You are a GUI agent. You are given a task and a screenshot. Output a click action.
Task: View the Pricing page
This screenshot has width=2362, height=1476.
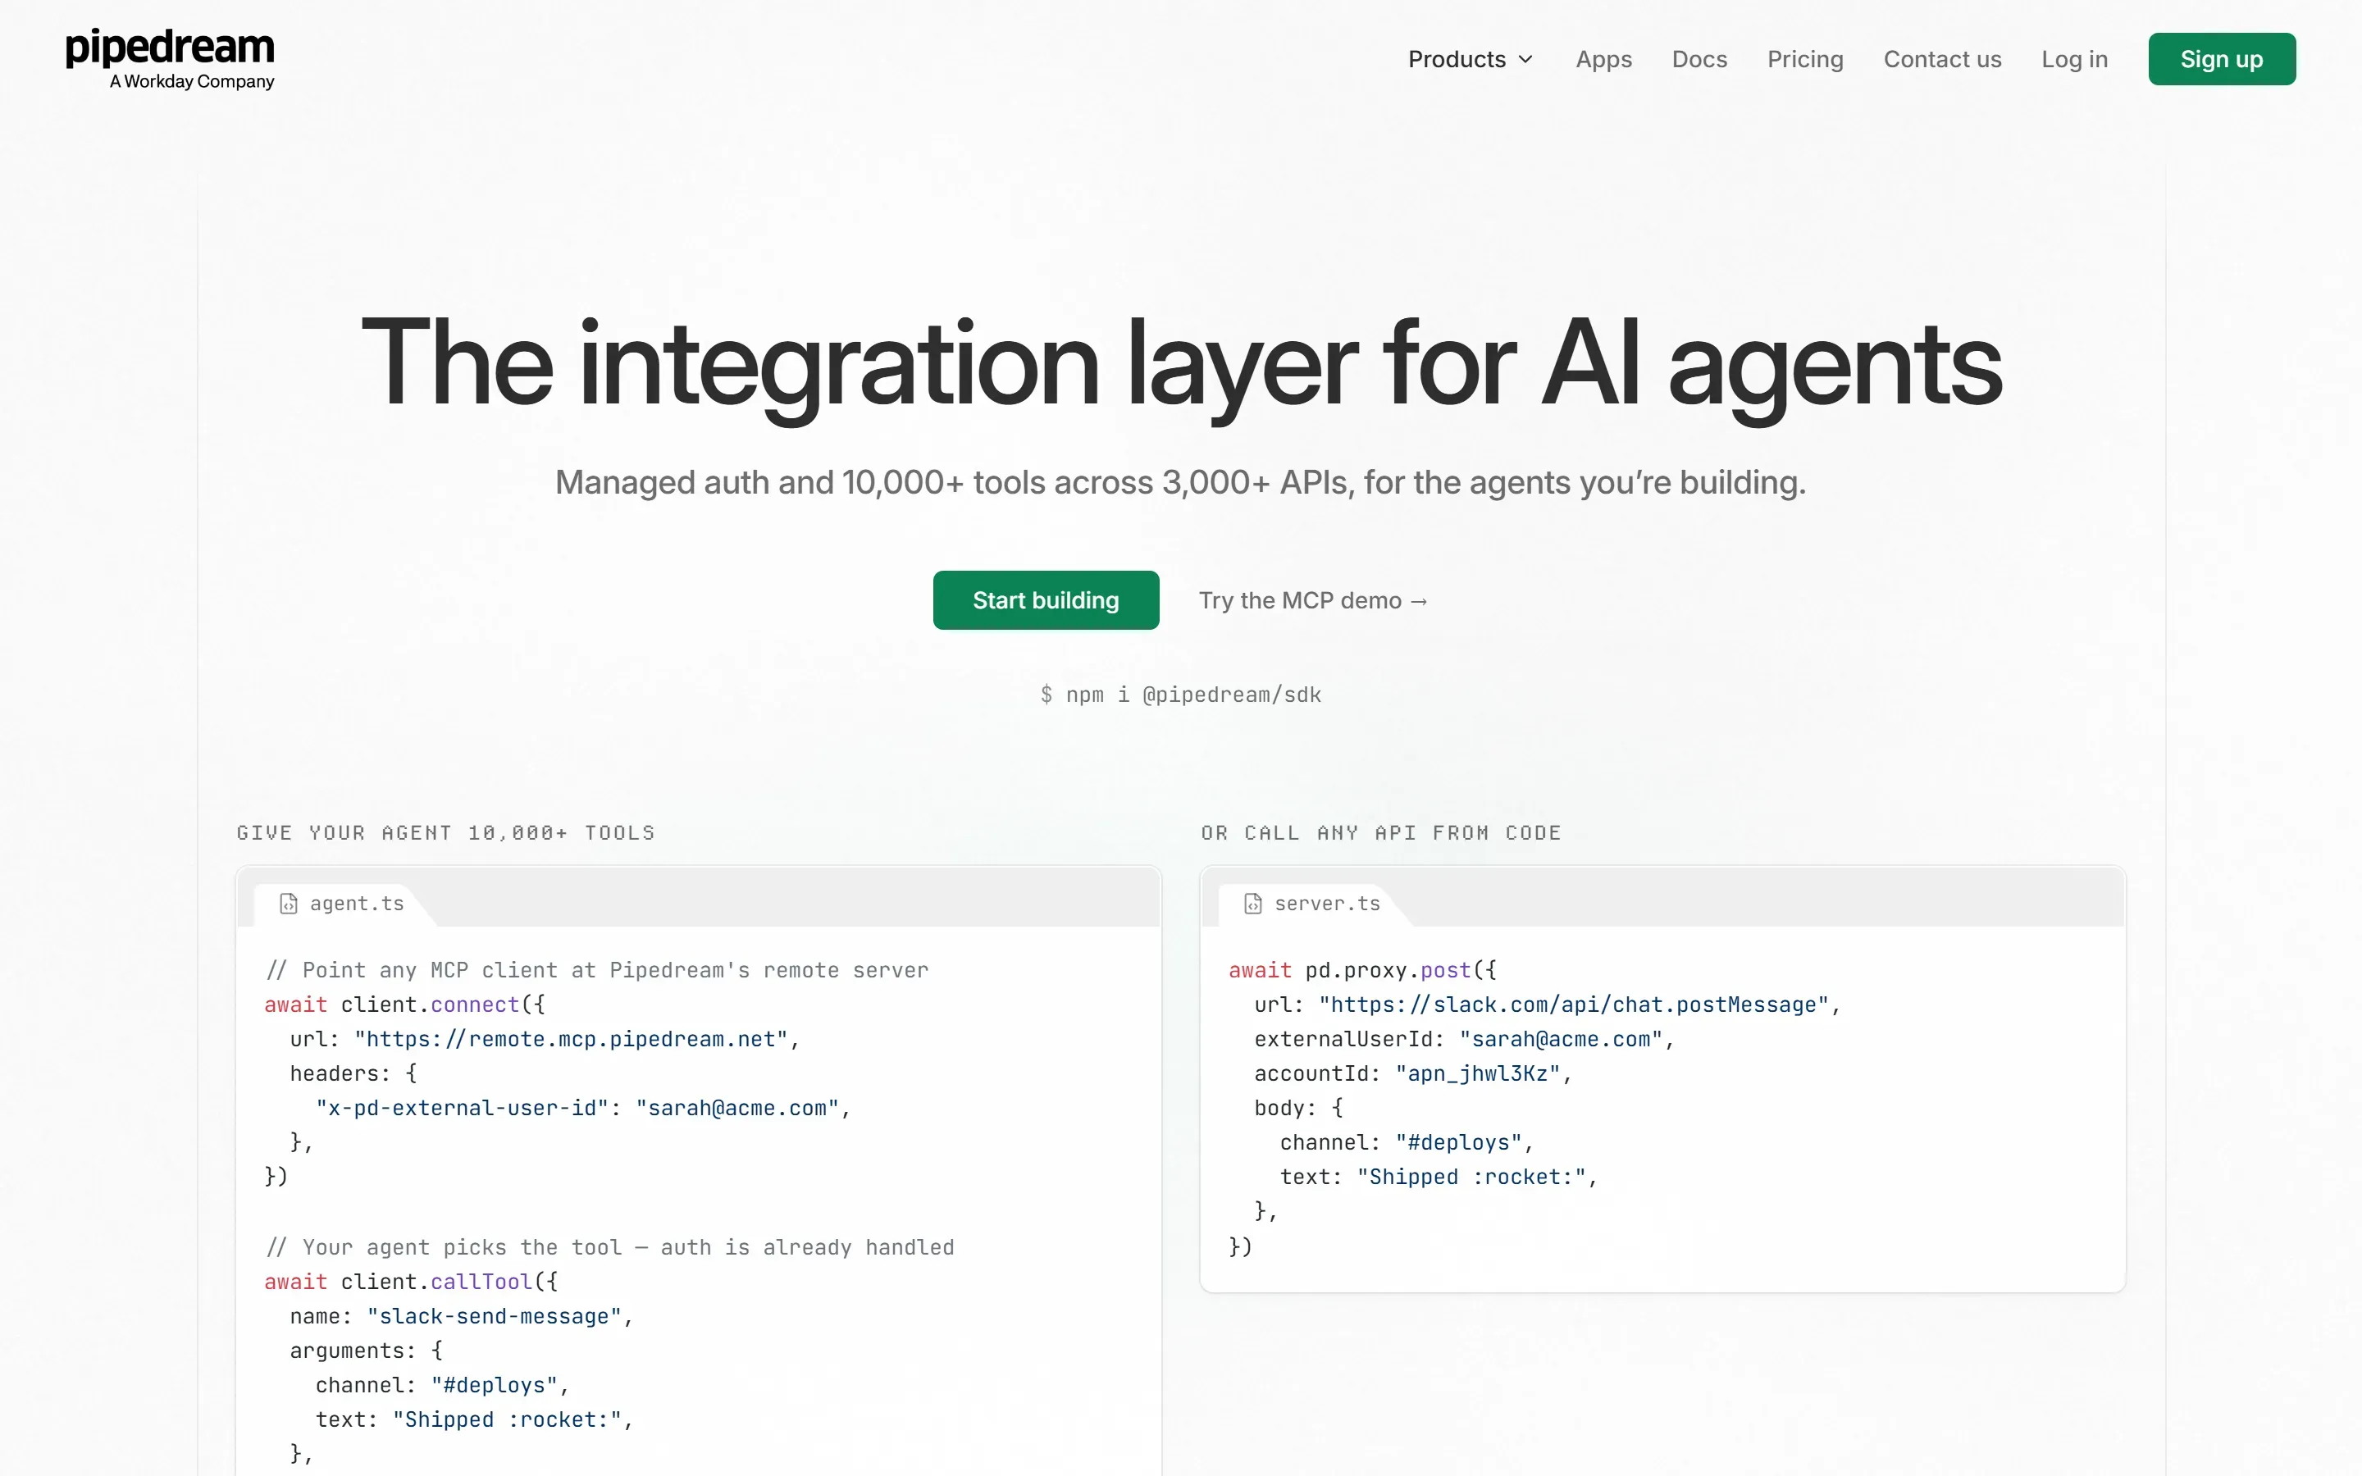[1804, 60]
